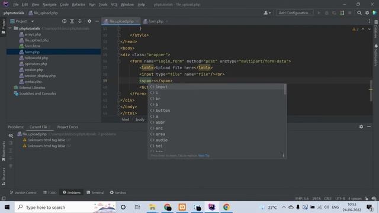The image size is (379, 213).
Task: Open the Terminal tool window
Action: click(x=95, y=192)
